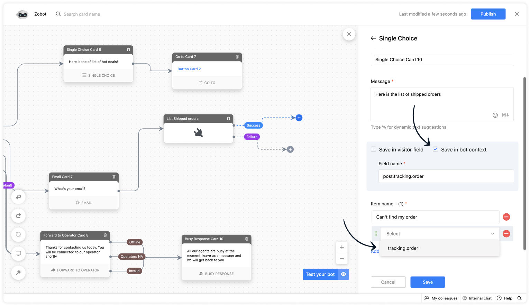Zoom in using the plus control on the canvas

coord(341,247)
